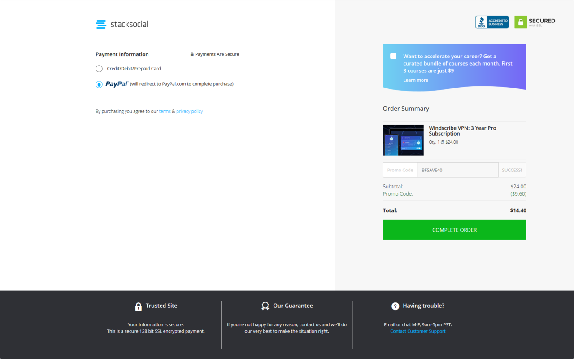Click the green Complete Order button
Screen dimensions: 574x359
coord(454,230)
